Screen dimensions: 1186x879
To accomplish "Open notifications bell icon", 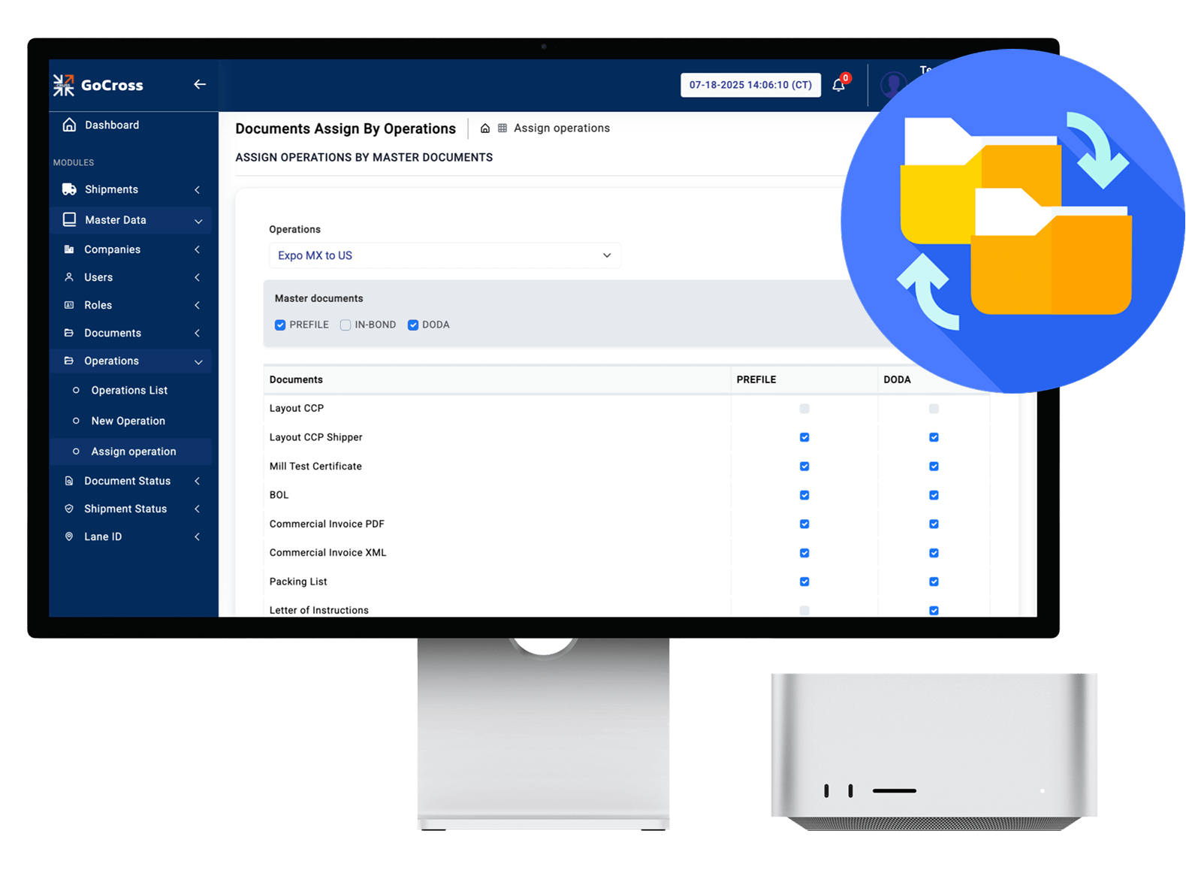I will [838, 85].
